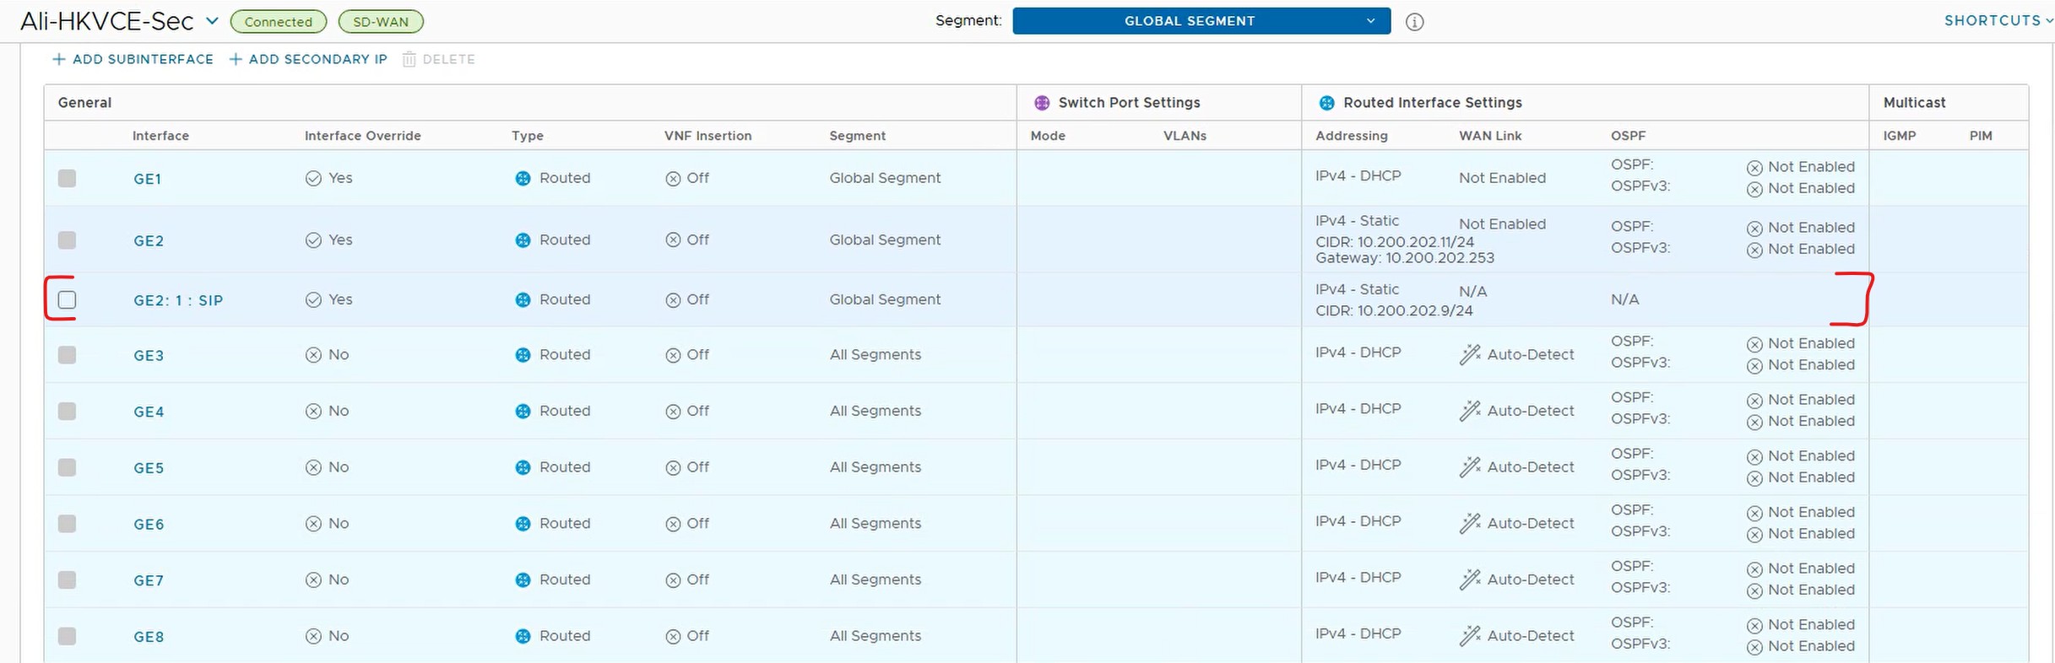Click the Auto-Detect wand icon for GE4
Viewport: 2055px width, 663px height.
coord(1470,411)
